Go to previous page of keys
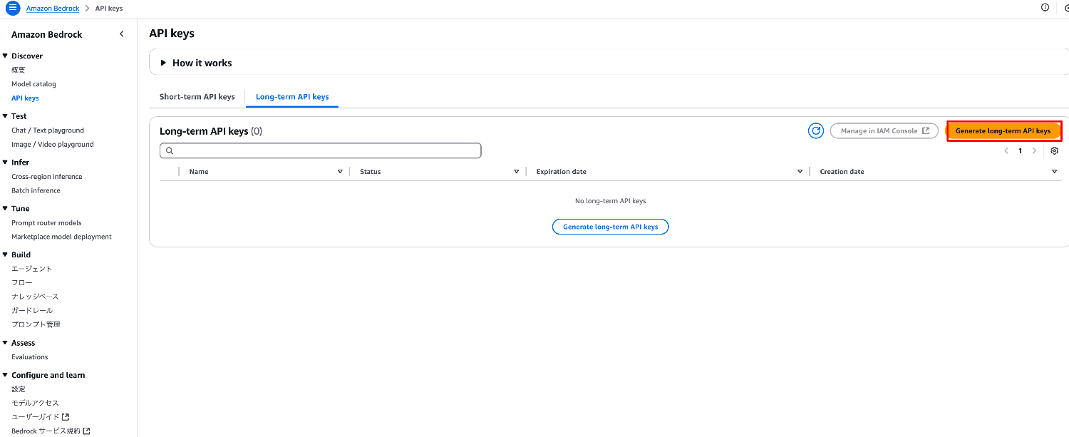 (1006, 151)
